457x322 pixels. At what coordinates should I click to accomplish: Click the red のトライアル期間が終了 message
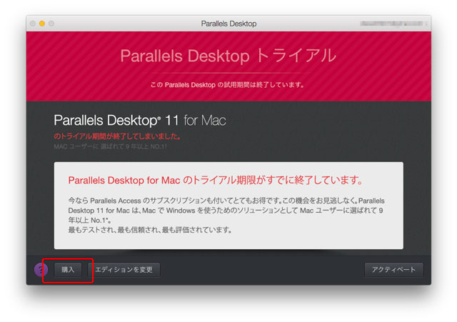[117, 136]
